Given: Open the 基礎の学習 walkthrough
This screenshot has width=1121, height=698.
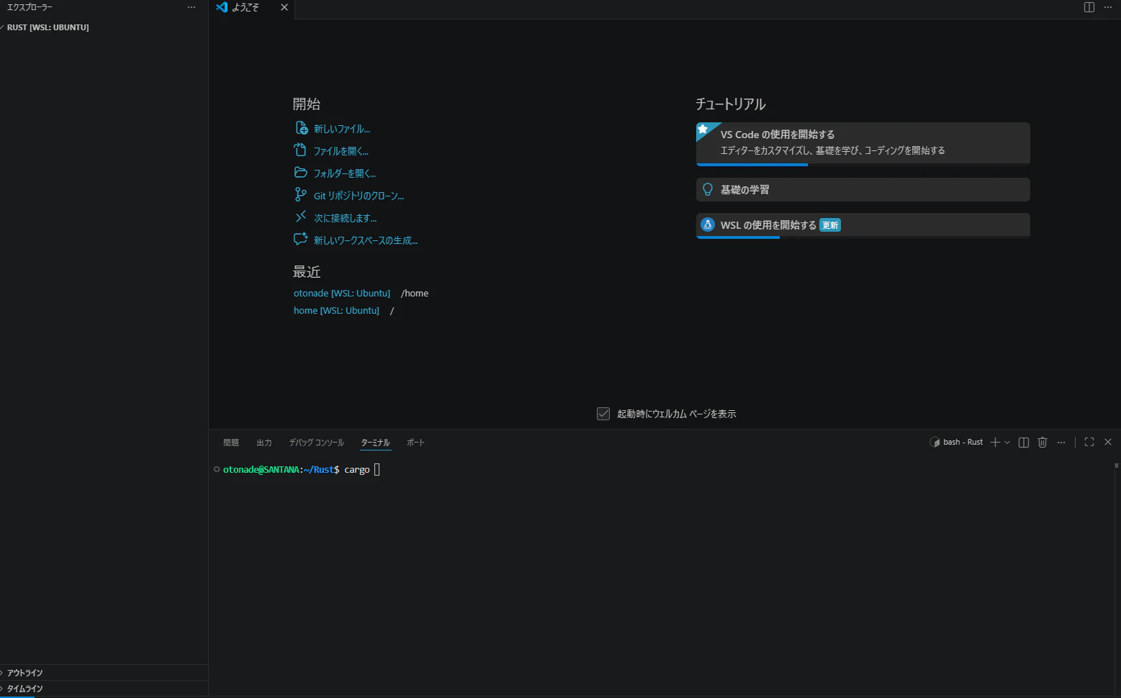Looking at the screenshot, I should tap(863, 189).
